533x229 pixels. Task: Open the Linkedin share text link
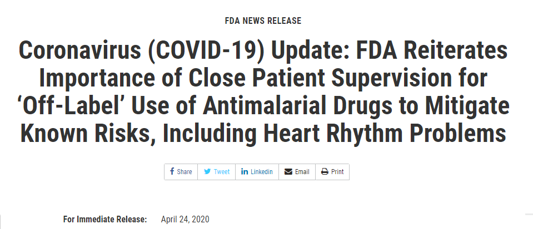262,172
